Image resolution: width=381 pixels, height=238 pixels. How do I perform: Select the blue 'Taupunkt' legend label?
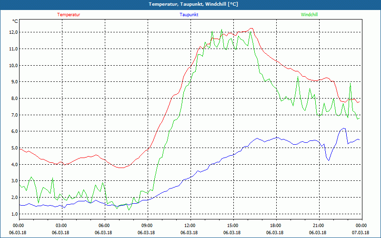click(189, 15)
